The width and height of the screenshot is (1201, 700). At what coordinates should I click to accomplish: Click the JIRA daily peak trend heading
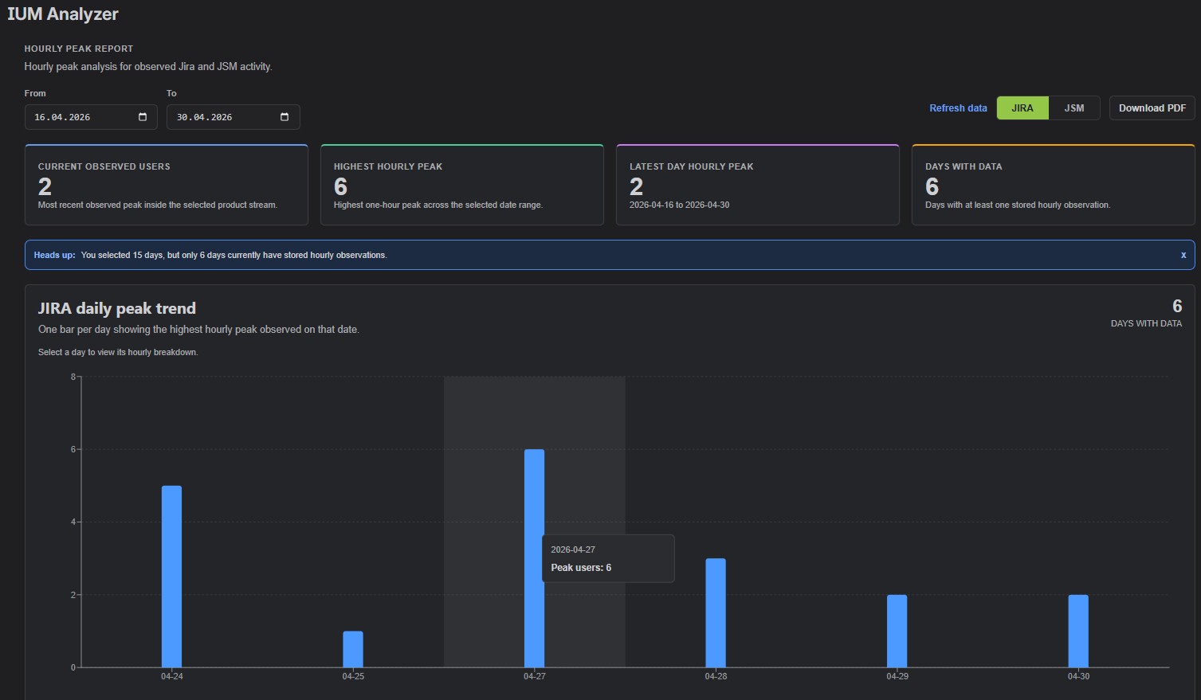(117, 308)
